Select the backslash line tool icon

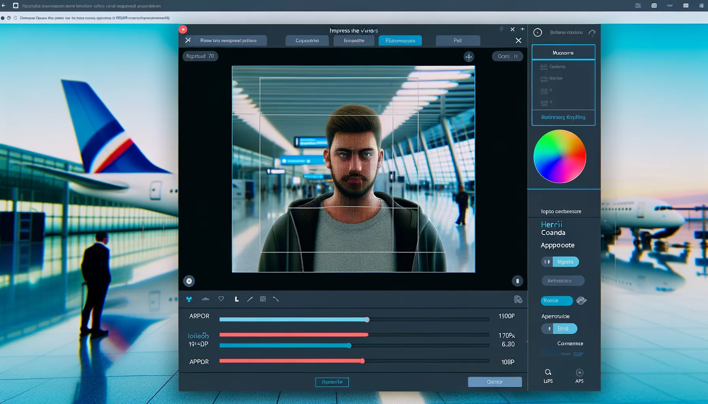pos(276,299)
